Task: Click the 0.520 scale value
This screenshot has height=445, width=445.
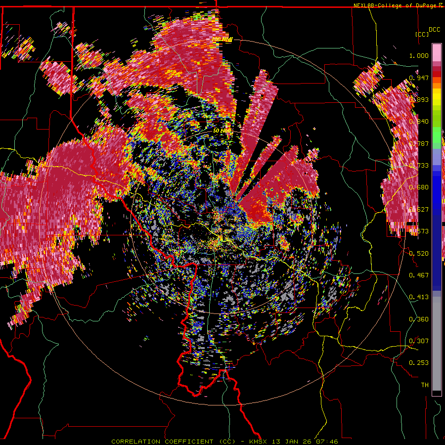Action: 419,254
